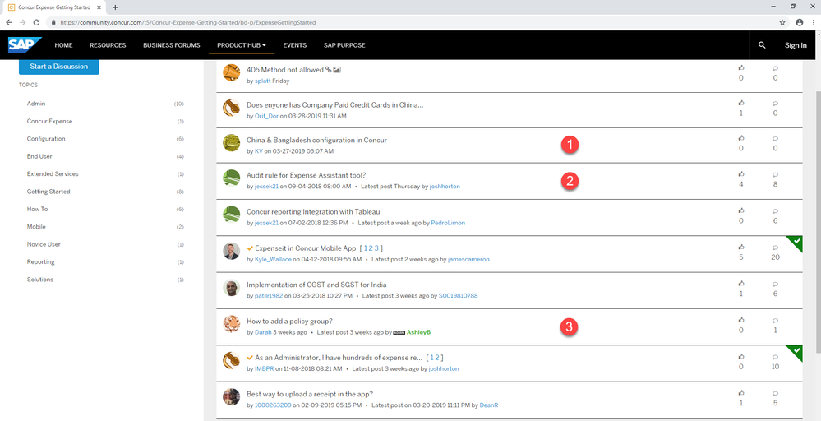Open the browser profile avatar icon
This screenshot has width=821, height=421.
pyautogui.click(x=800, y=22)
